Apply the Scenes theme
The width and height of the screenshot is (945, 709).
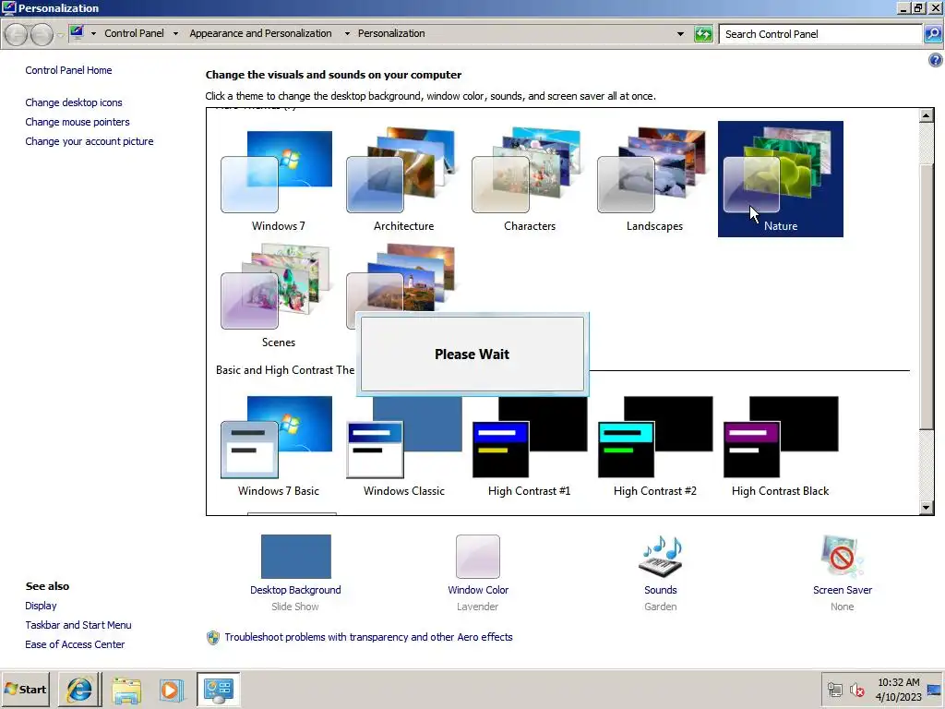coord(278,295)
